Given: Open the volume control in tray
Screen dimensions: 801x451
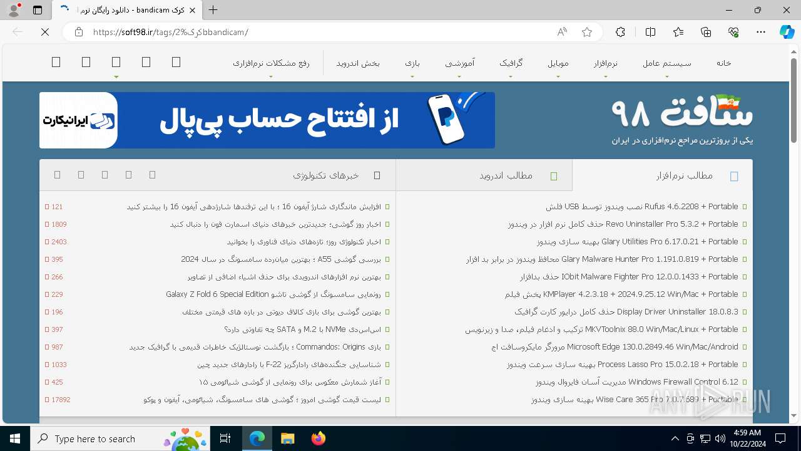Looking at the screenshot, I should pos(720,438).
